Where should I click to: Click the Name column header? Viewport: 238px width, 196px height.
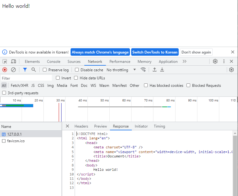(x=31, y=126)
